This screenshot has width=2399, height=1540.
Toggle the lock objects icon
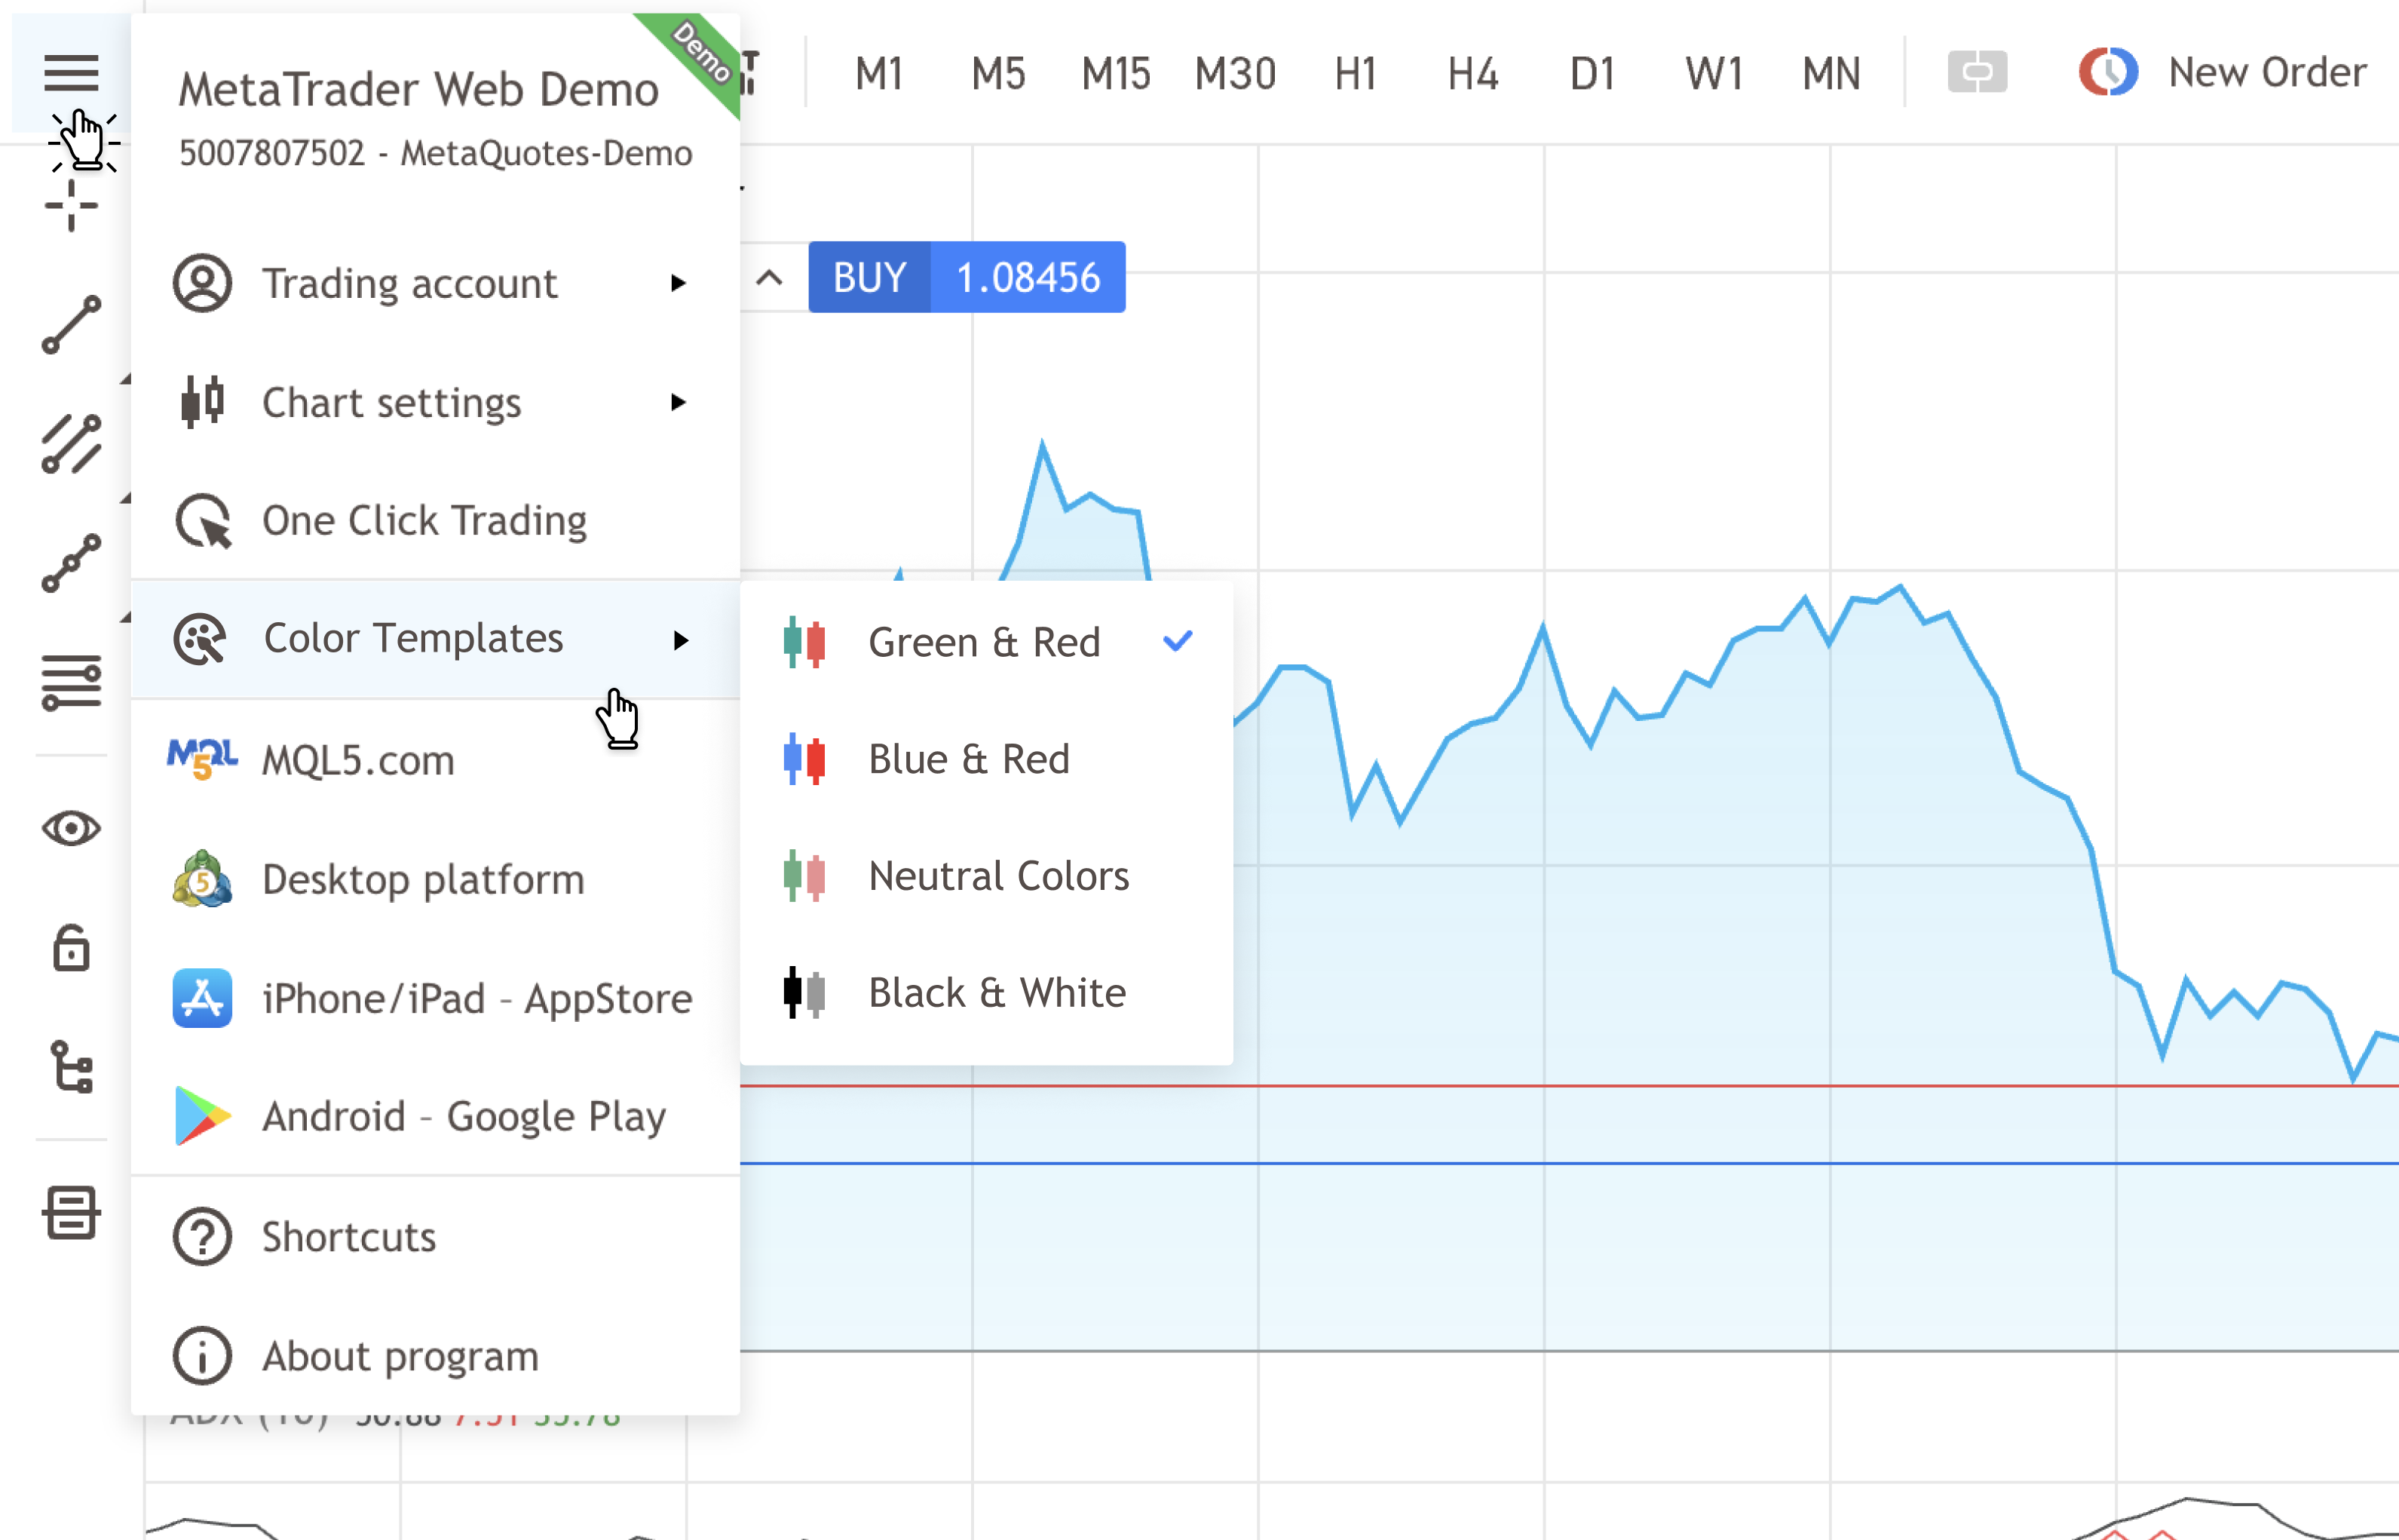click(71, 948)
